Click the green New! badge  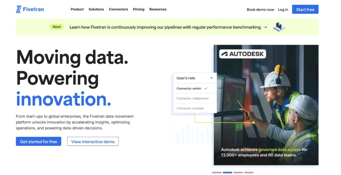(57, 27)
